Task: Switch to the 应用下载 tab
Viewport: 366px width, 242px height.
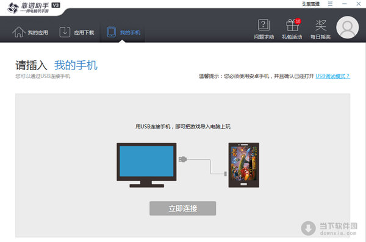Action: [x=77, y=32]
